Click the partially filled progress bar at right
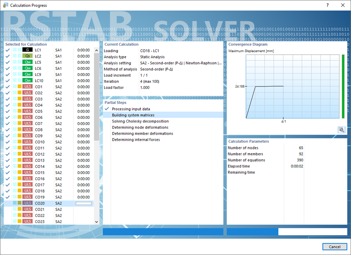This screenshot has height=255, width=351. pyautogui.click(x=287, y=232)
